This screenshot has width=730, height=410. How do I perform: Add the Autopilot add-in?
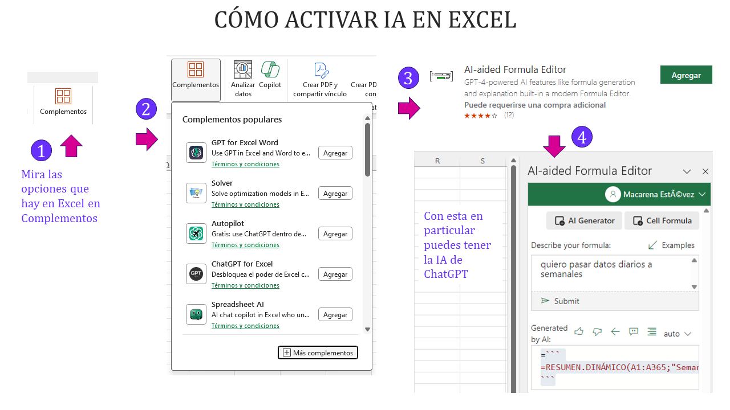click(335, 233)
